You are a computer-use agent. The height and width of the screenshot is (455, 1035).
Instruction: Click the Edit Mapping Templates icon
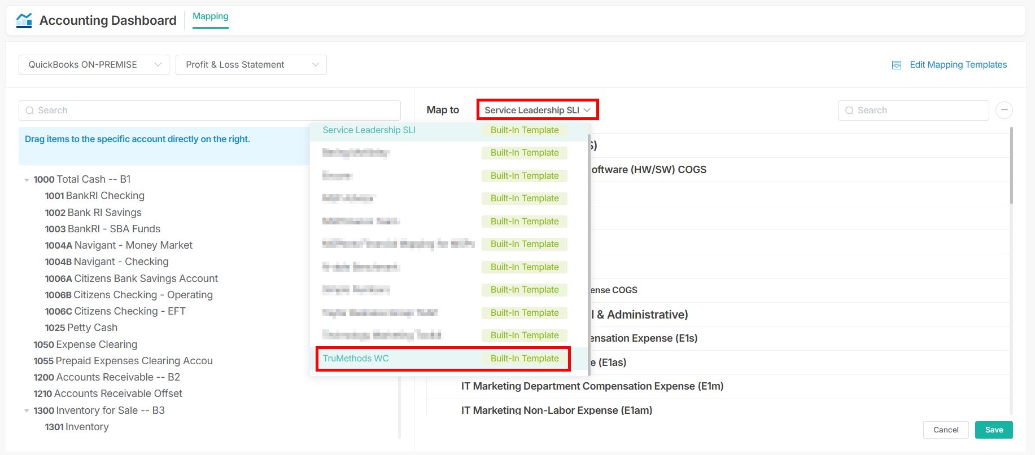pos(896,65)
